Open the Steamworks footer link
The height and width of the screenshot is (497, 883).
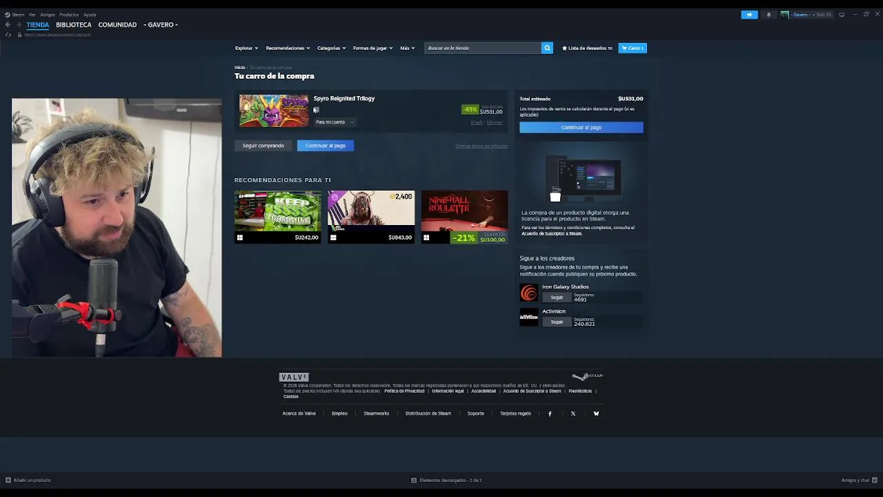coord(377,413)
